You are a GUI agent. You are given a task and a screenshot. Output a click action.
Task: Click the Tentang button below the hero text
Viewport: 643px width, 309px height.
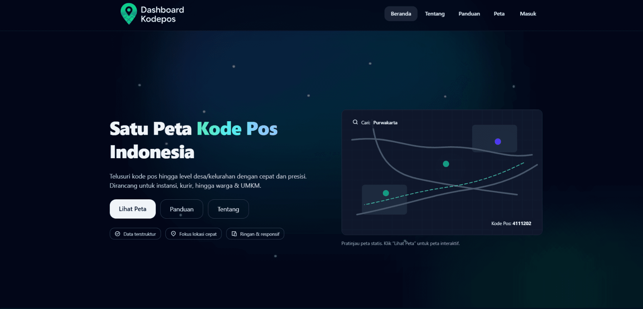tap(228, 209)
